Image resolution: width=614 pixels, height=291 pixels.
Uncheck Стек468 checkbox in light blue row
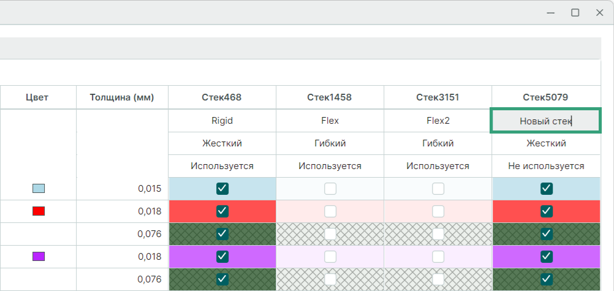222,189
